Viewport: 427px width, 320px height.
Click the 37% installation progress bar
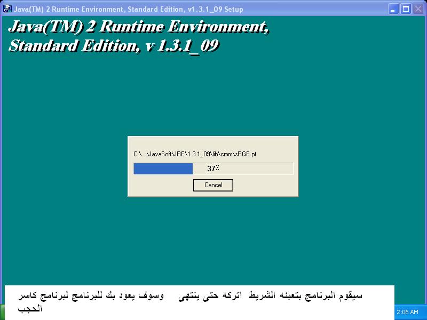click(x=213, y=169)
